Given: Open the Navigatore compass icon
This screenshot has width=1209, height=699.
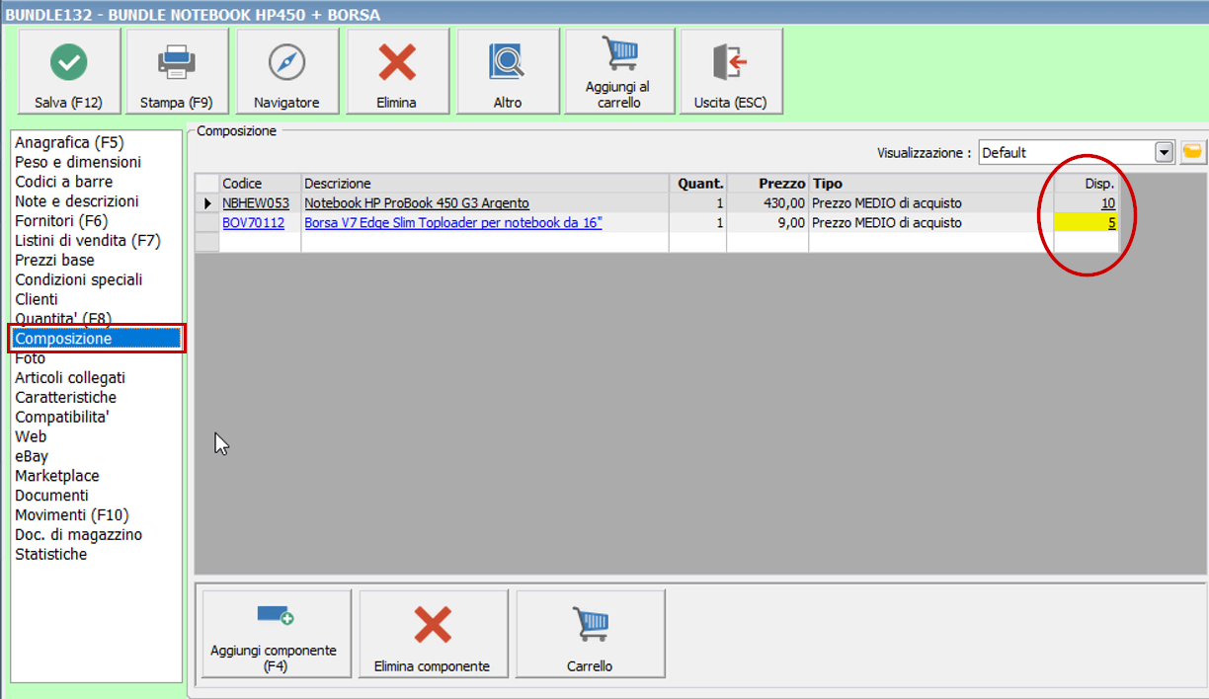Looking at the screenshot, I should [286, 63].
